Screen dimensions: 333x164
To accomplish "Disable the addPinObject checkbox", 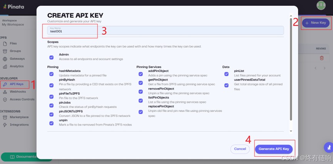I will pyautogui.click(x=140, y=74).
